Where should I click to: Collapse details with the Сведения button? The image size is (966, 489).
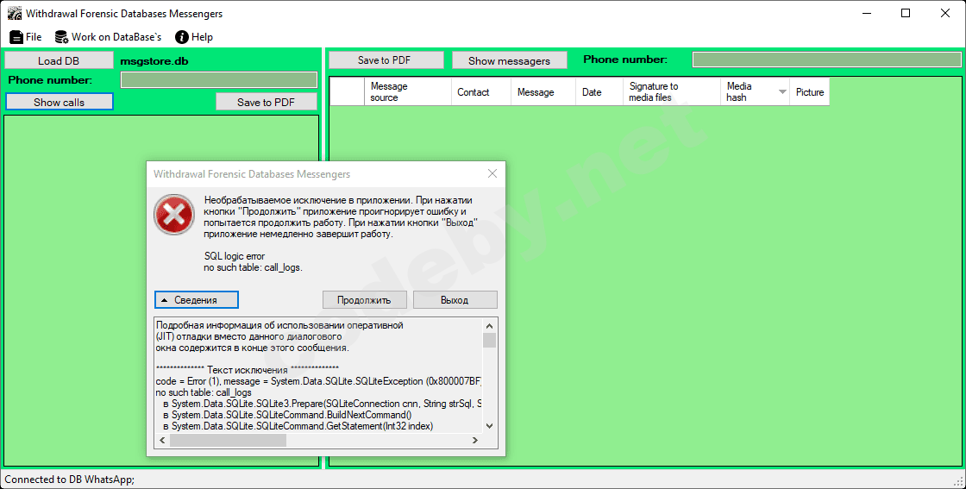(197, 300)
